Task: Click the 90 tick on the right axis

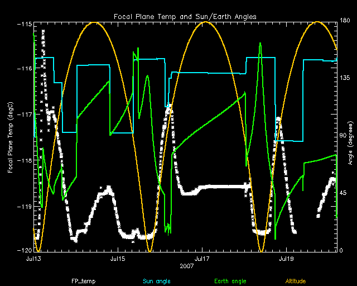Action: click(344, 136)
